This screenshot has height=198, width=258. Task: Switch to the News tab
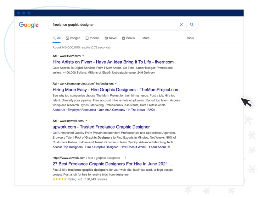(x=110, y=38)
